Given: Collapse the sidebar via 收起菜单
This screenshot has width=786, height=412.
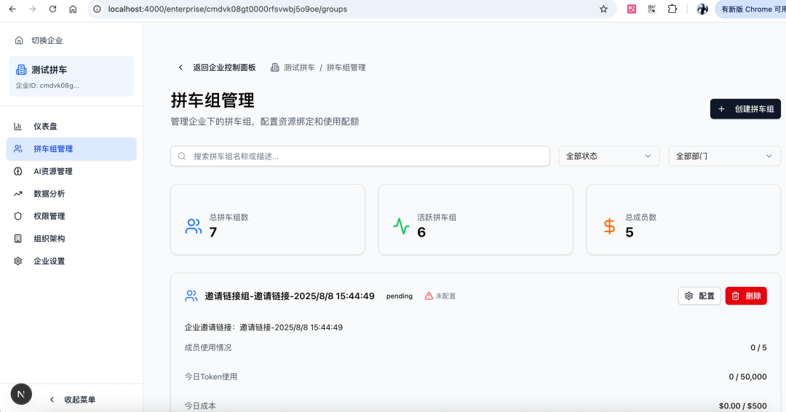Looking at the screenshot, I should pyautogui.click(x=72, y=400).
